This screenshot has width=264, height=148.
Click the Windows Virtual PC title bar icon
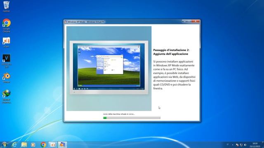click(x=66, y=22)
